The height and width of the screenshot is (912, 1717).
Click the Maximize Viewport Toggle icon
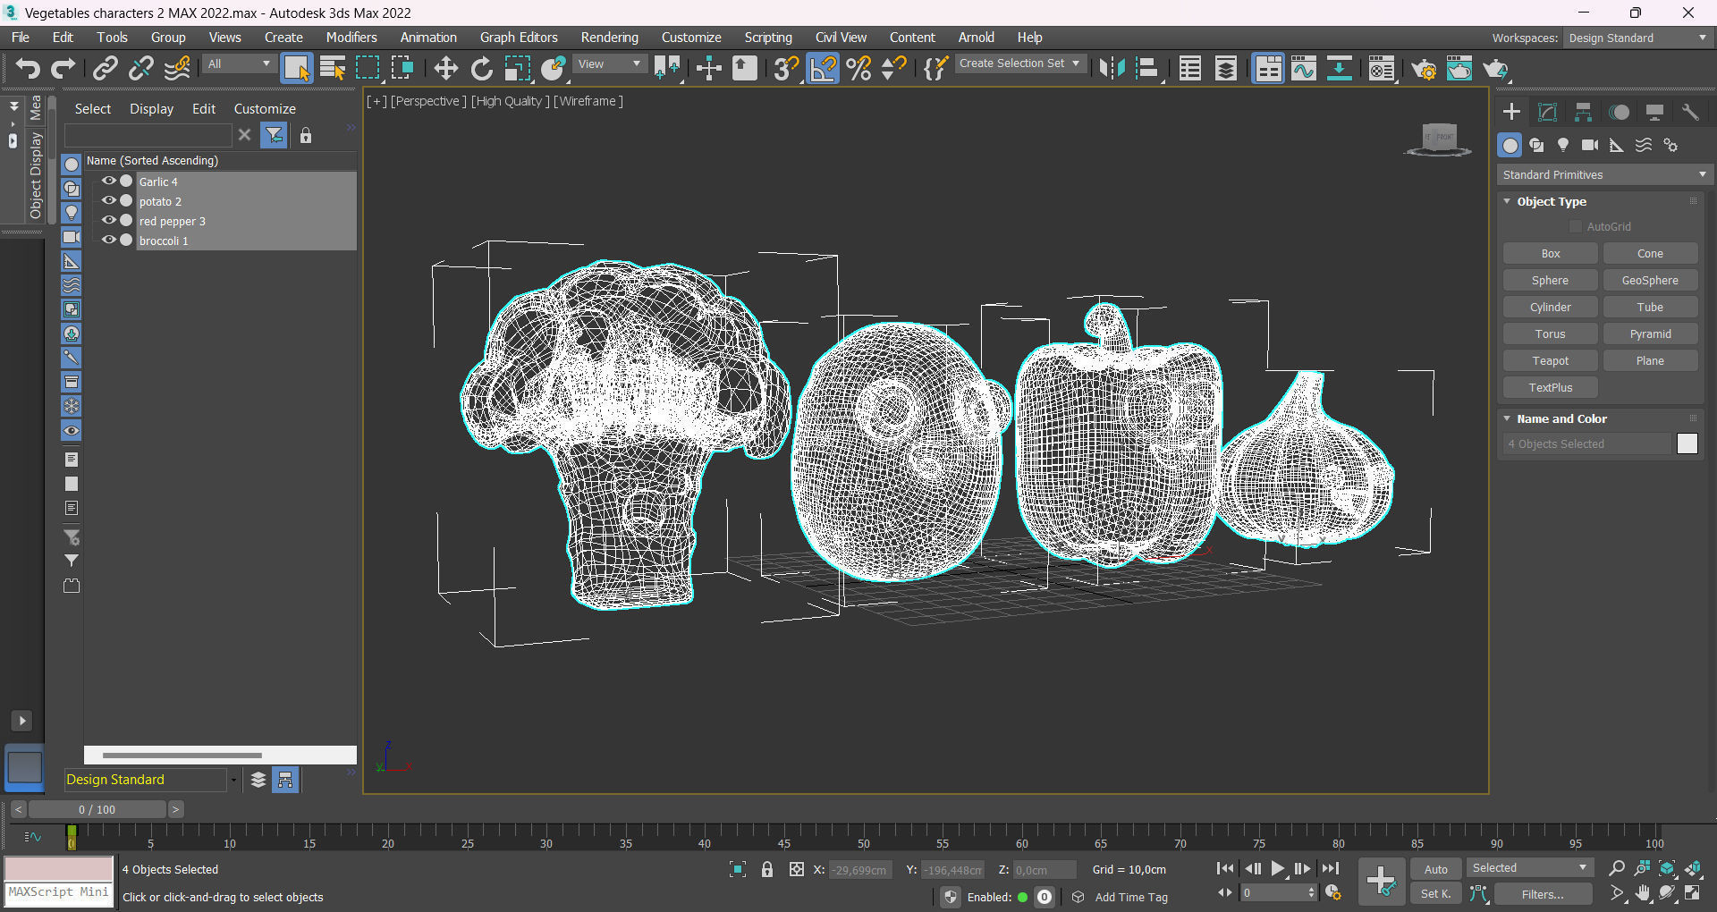tap(1693, 893)
